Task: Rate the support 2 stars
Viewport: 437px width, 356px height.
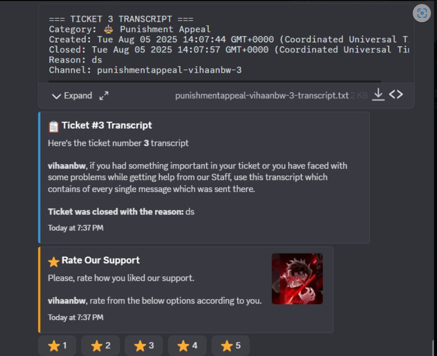Action: (x=100, y=346)
